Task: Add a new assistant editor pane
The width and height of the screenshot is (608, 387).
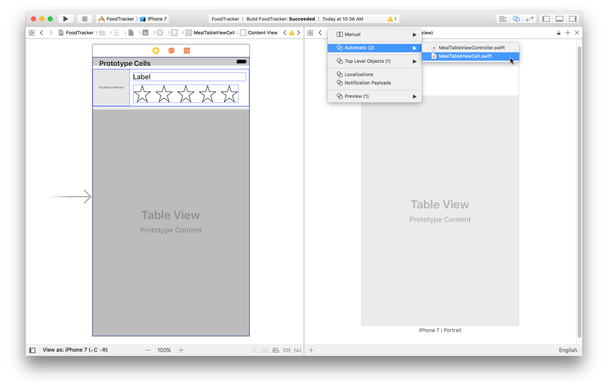Action: tap(568, 33)
